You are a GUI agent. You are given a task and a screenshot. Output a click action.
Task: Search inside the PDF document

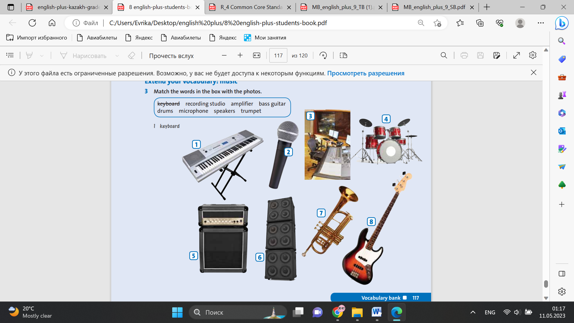pyautogui.click(x=444, y=55)
